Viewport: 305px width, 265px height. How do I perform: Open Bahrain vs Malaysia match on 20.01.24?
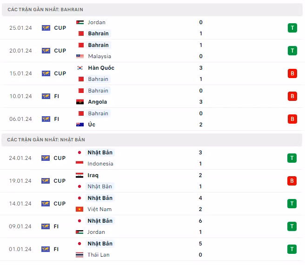coord(152,51)
